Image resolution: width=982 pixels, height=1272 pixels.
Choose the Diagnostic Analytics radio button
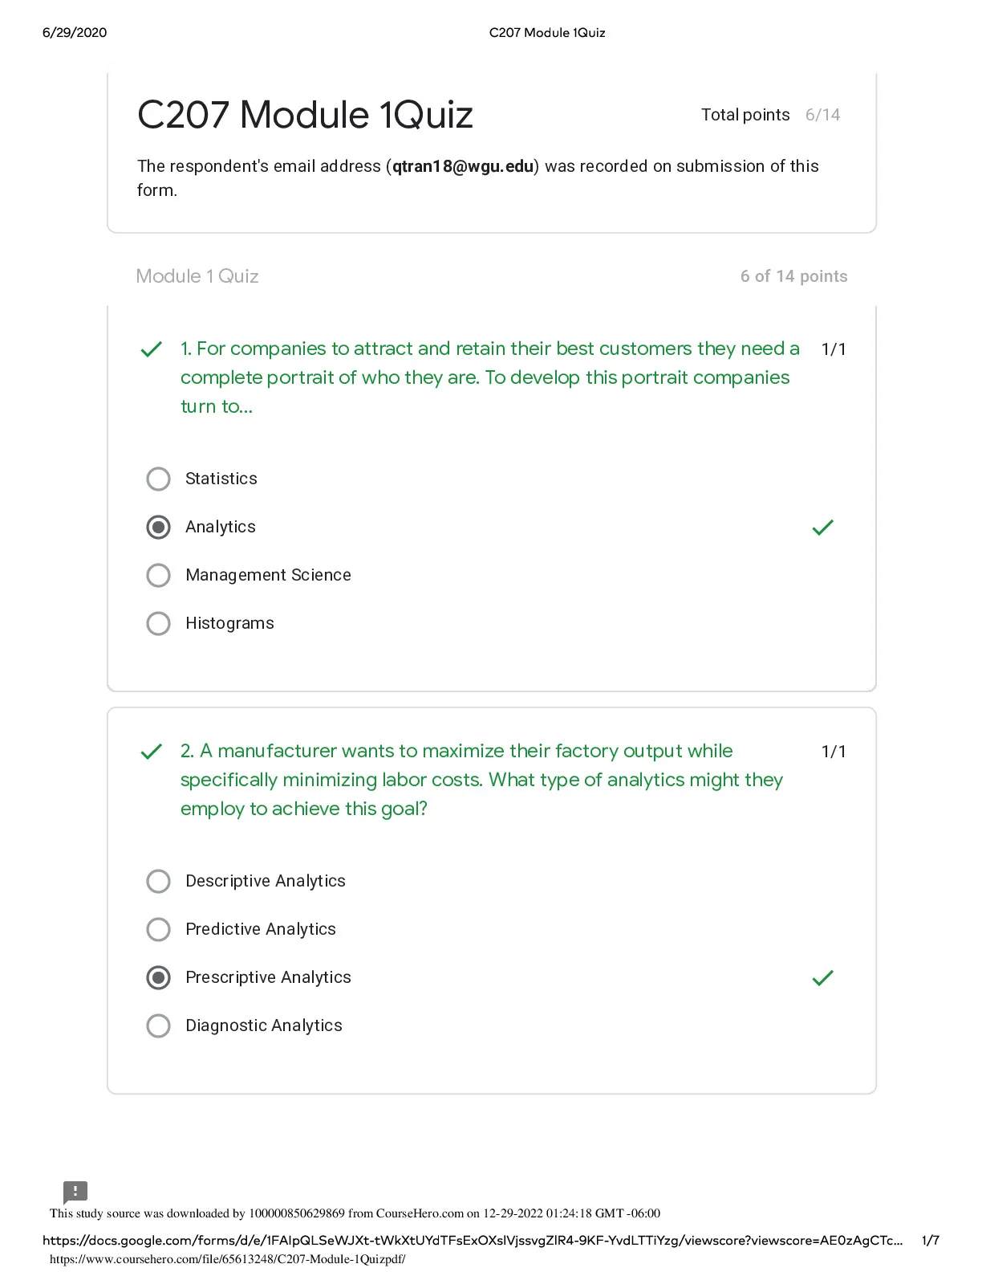(x=159, y=1026)
